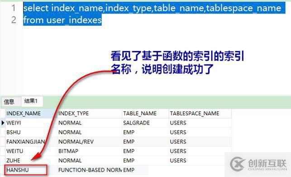Click the NORMAL type cell in WEIYI row
The height and width of the screenshot is (177, 291).
click(x=90, y=123)
